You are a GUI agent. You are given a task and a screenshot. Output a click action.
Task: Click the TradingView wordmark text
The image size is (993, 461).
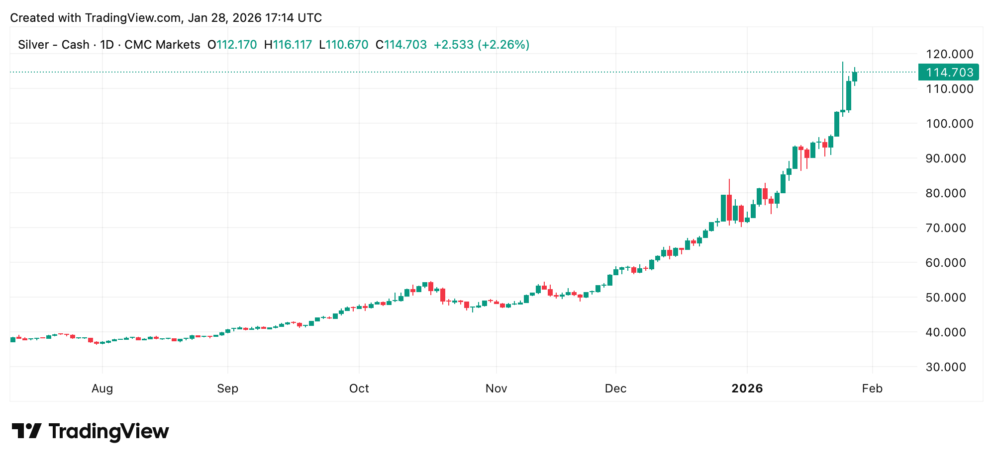(109, 431)
